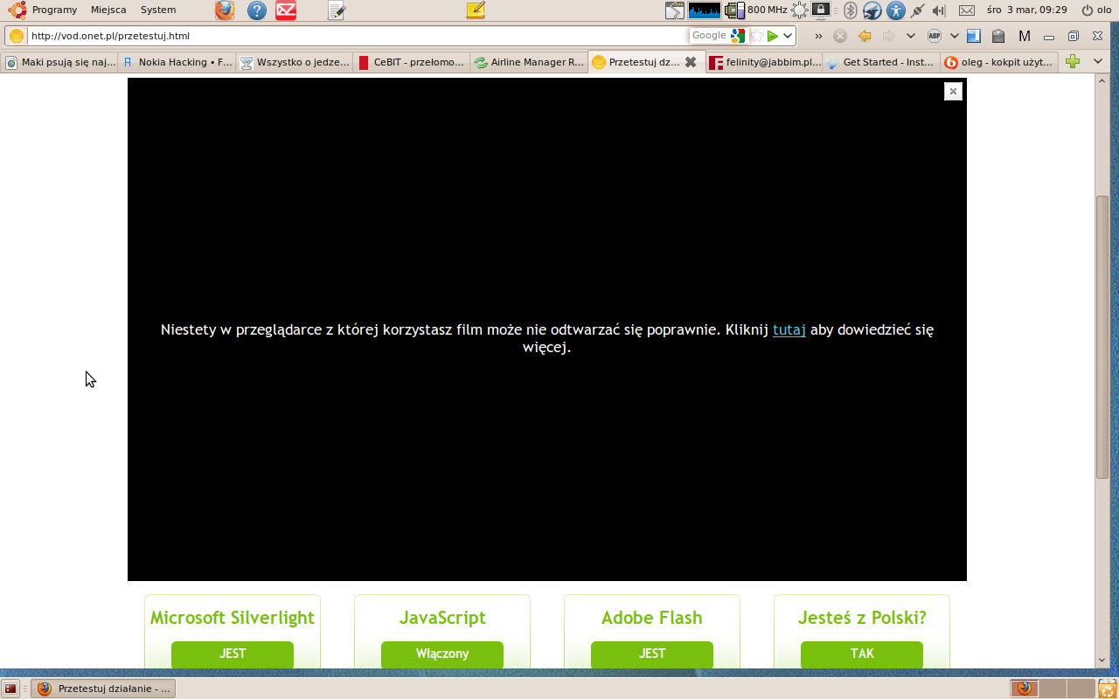Click the blue wolf tray icon

pyautogui.click(x=872, y=10)
